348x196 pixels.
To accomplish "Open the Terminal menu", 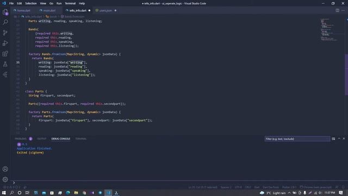I will 70,3.
